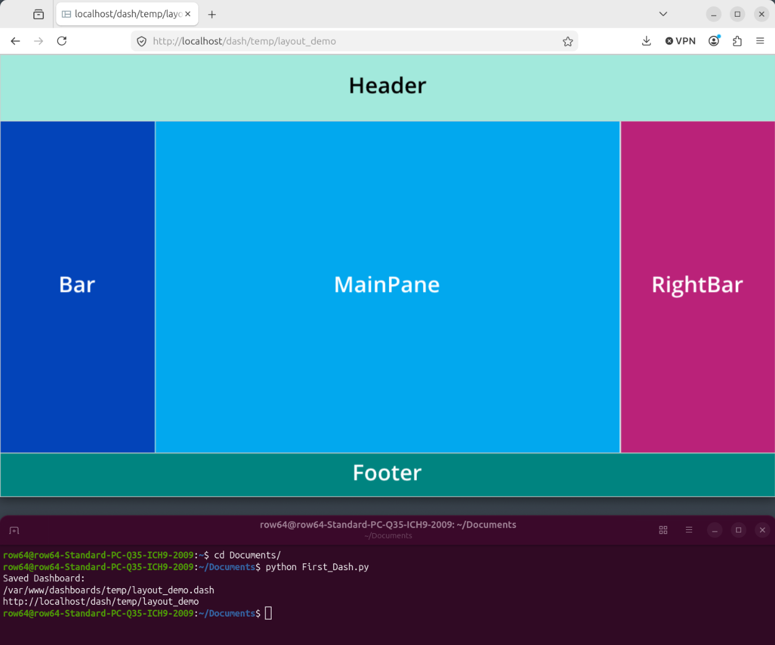775x645 pixels.
Task: Click the magenta RightBar panel
Action: tap(698, 287)
